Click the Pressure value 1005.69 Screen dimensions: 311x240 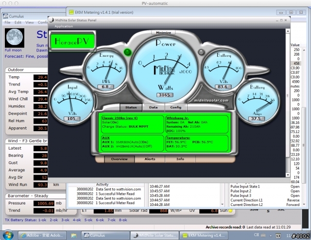(44, 203)
